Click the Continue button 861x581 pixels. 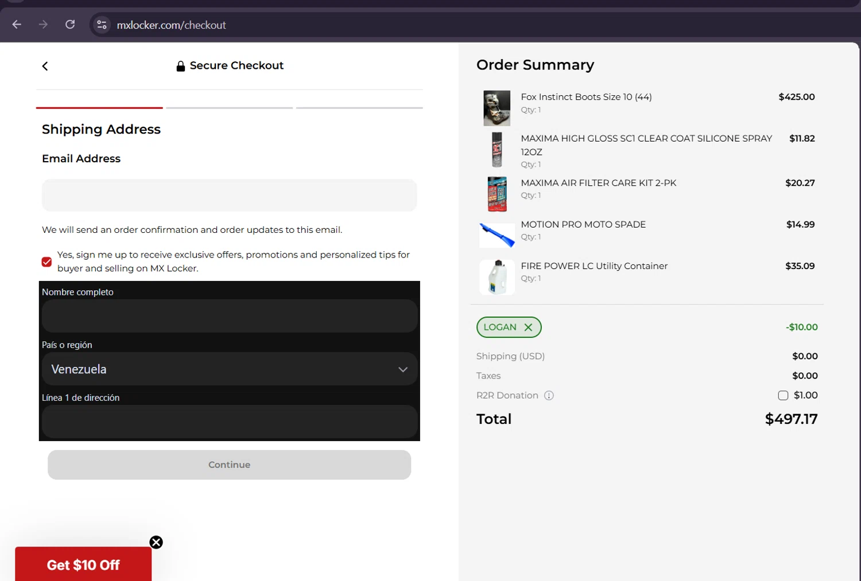click(229, 465)
